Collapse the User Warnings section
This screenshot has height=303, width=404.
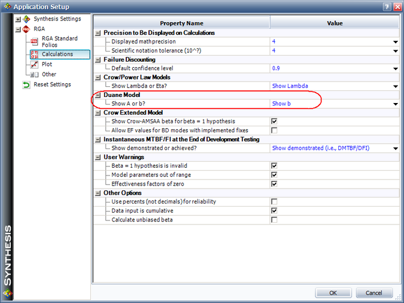pos(98,157)
